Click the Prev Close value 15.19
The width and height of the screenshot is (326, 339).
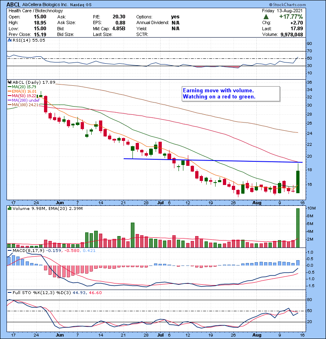(40, 34)
